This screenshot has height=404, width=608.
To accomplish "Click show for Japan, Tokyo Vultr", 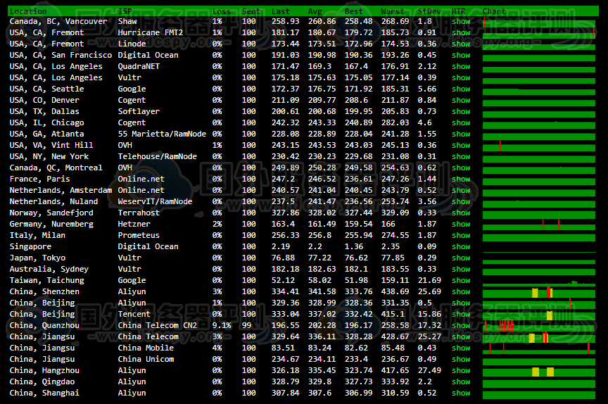I will (x=461, y=258).
